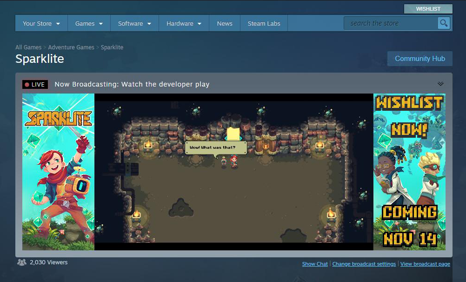Expand the Games dropdown menu
The height and width of the screenshot is (282, 466).
(x=89, y=23)
